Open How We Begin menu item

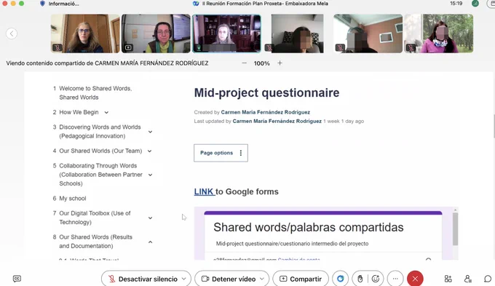[x=79, y=112]
